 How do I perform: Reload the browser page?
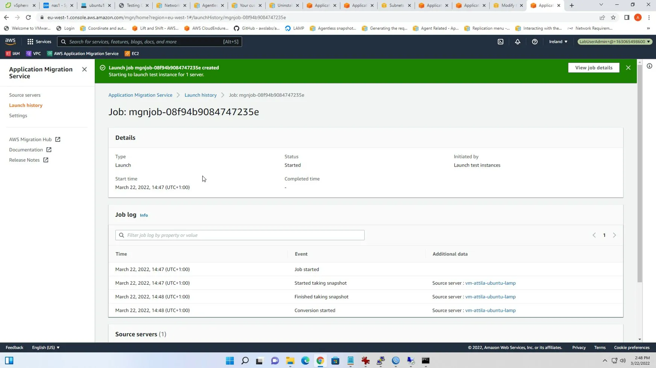(28, 17)
